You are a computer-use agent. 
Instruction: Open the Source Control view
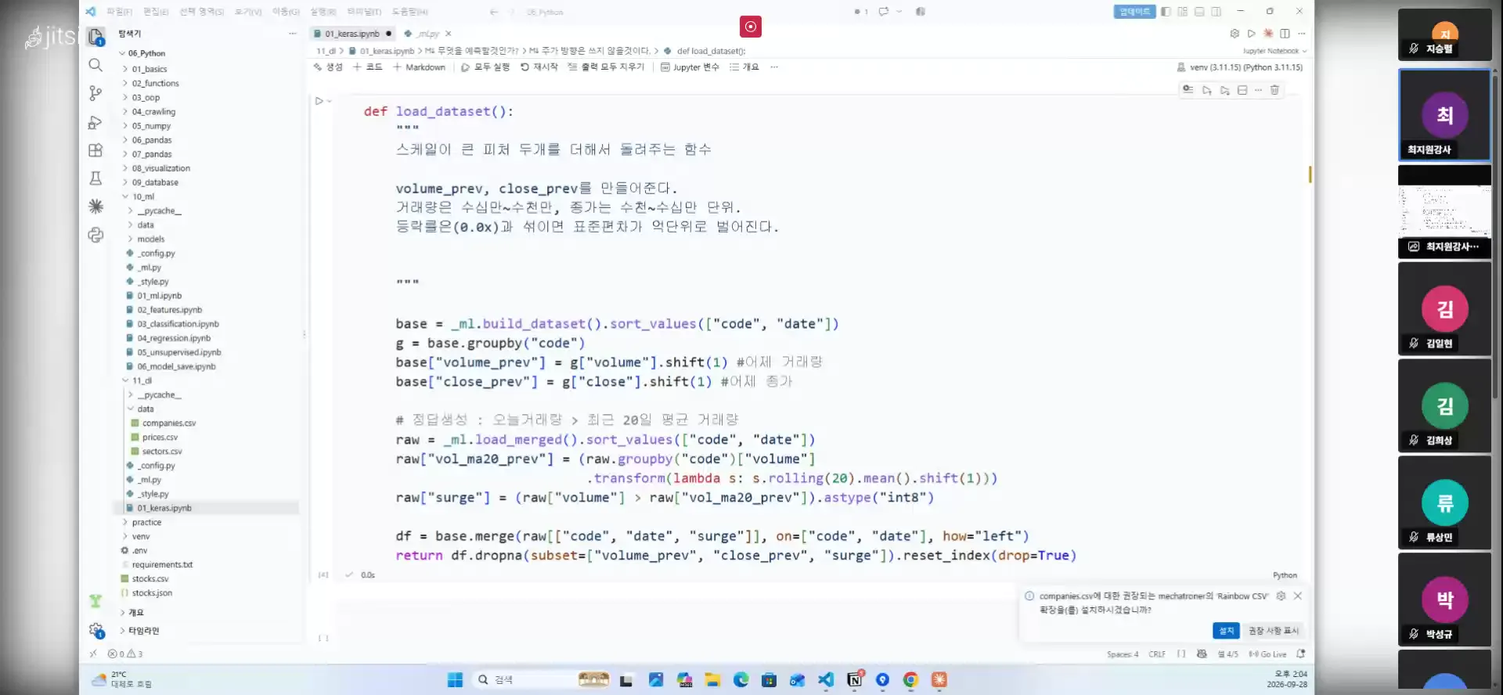pyautogui.click(x=96, y=93)
